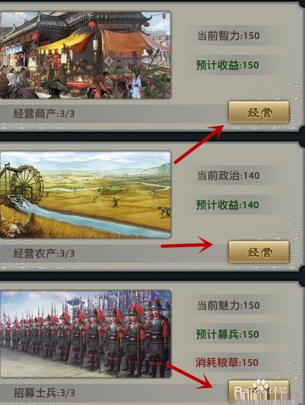Tap the 经营农产:3/3 counter
The image size is (305, 405).
click(x=44, y=253)
